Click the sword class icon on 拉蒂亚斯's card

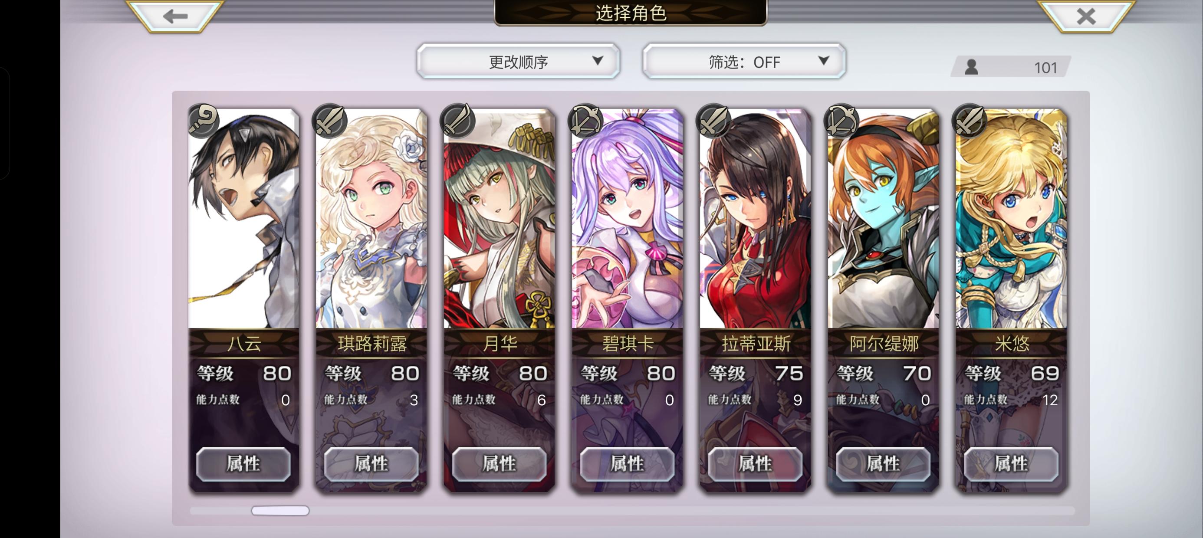714,121
